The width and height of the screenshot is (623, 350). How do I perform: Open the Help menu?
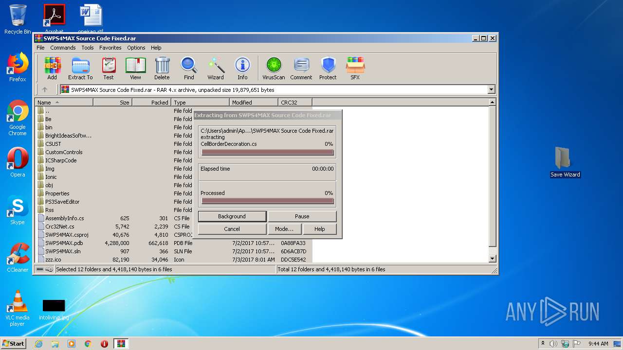point(156,48)
